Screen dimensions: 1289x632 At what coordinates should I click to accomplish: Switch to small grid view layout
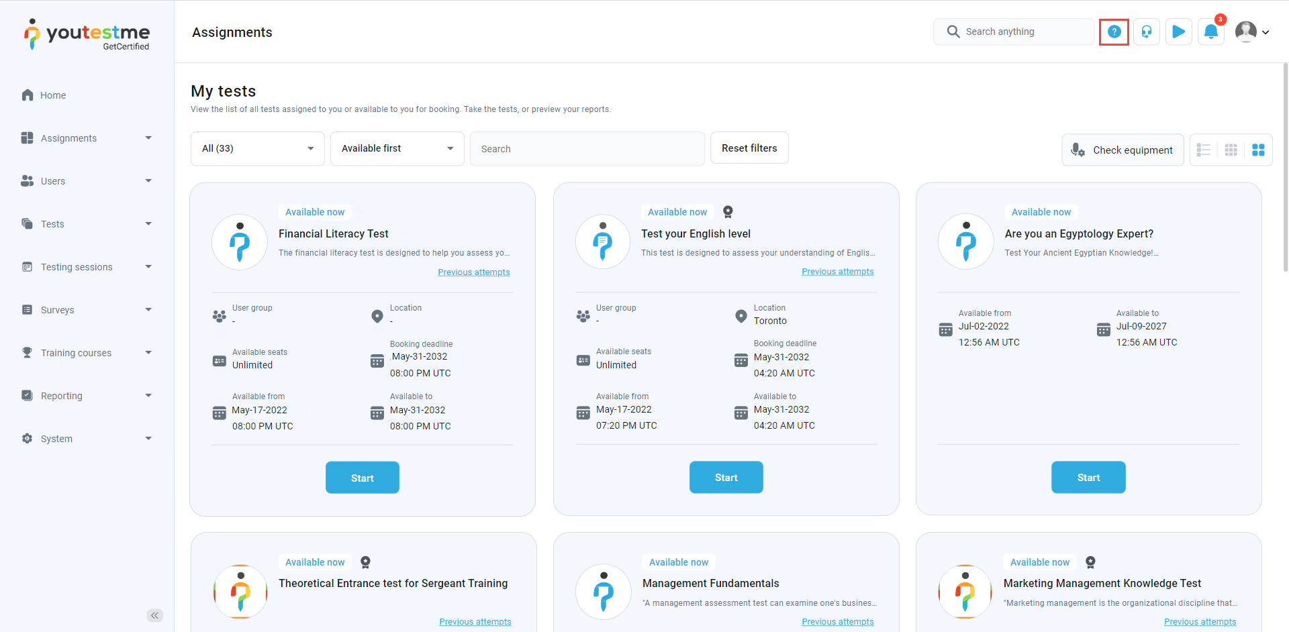(1231, 150)
